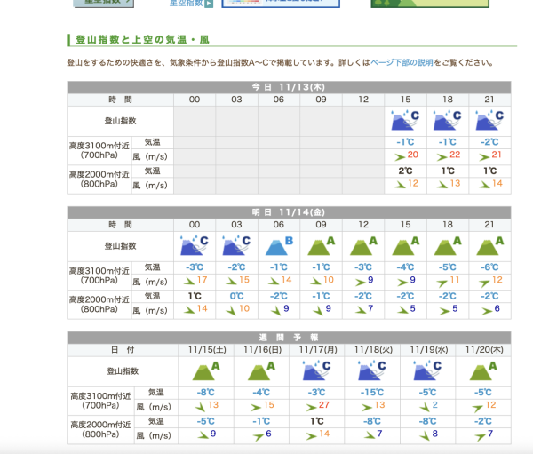Click the 週間予報 table header
533x454 pixels.
(289, 338)
